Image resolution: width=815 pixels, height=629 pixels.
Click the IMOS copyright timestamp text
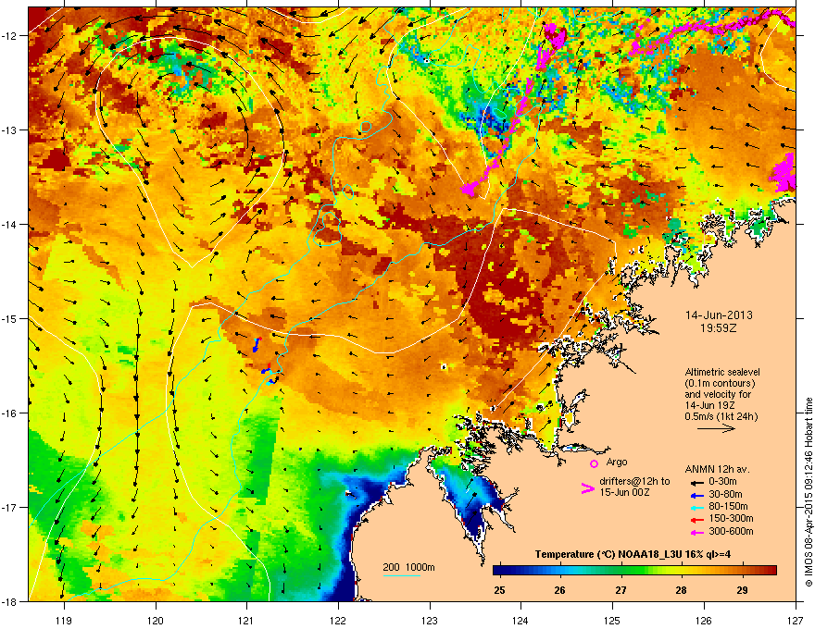coord(809,492)
